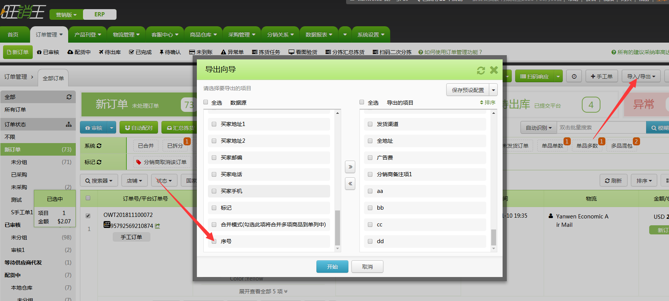The image size is (669, 301).
Task: Click the data source list scrollbar thumb
Action: [x=337, y=228]
